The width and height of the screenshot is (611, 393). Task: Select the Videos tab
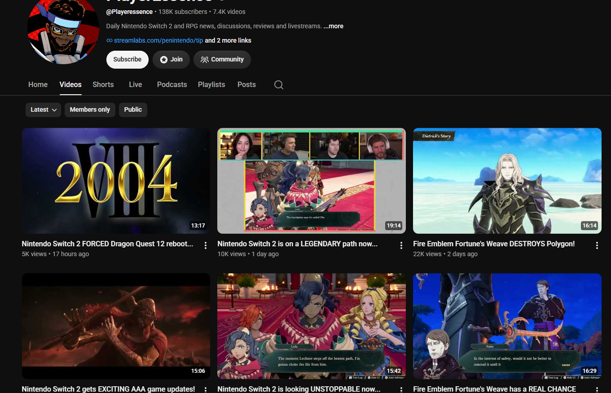[70, 84]
